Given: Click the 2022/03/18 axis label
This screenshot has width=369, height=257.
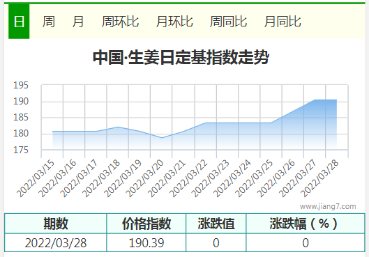Looking at the screenshot, I should (x=101, y=178).
